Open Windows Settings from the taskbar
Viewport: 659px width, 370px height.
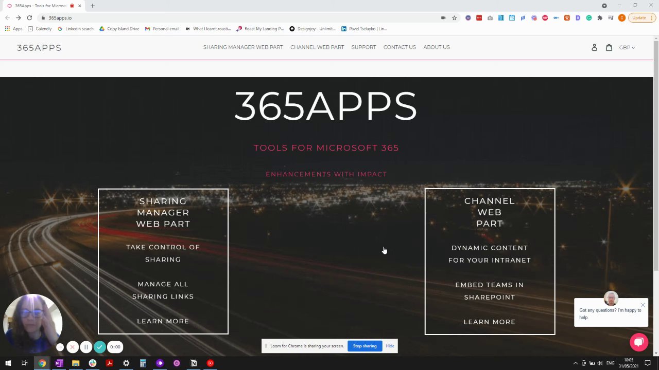(x=126, y=363)
